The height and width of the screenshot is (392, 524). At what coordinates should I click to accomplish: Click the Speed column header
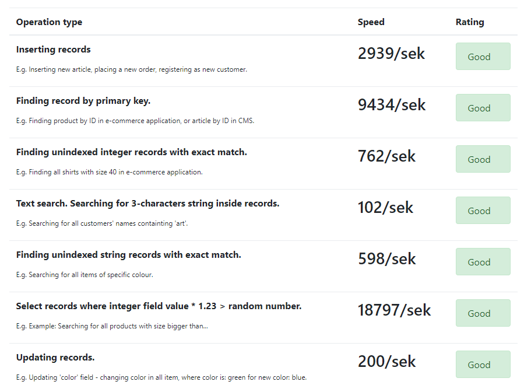tap(371, 22)
